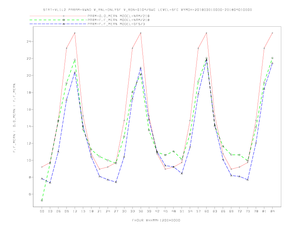This screenshot has width=297, height=230.
Task: Click x-axis forecast hour label 30
Action: pyautogui.click(x=124, y=211)
